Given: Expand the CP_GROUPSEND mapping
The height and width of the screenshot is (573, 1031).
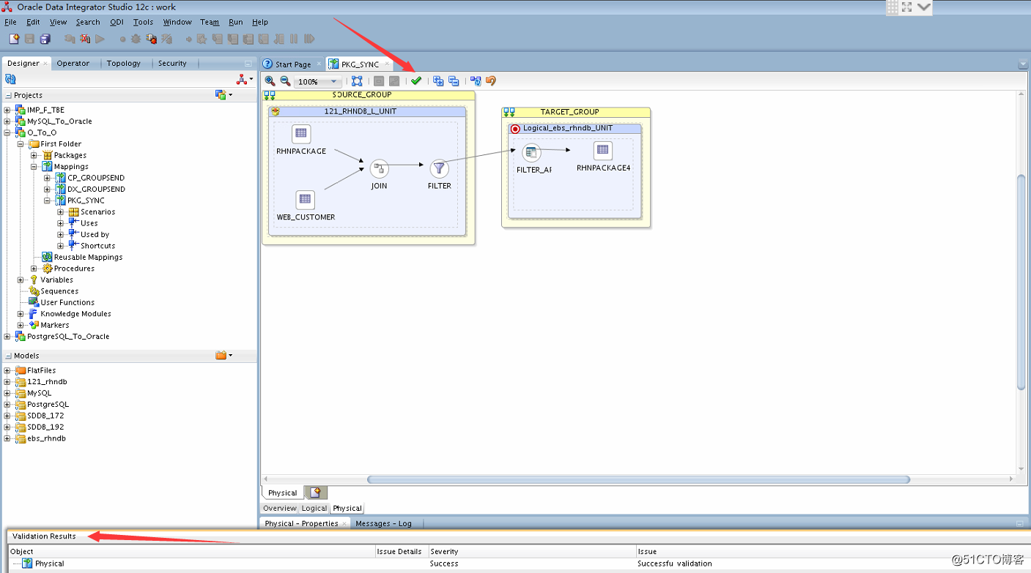Looking at the screenshot, I should coord(47,178).
